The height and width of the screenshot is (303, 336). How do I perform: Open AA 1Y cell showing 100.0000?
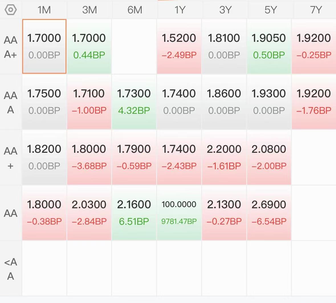[179, 213]
